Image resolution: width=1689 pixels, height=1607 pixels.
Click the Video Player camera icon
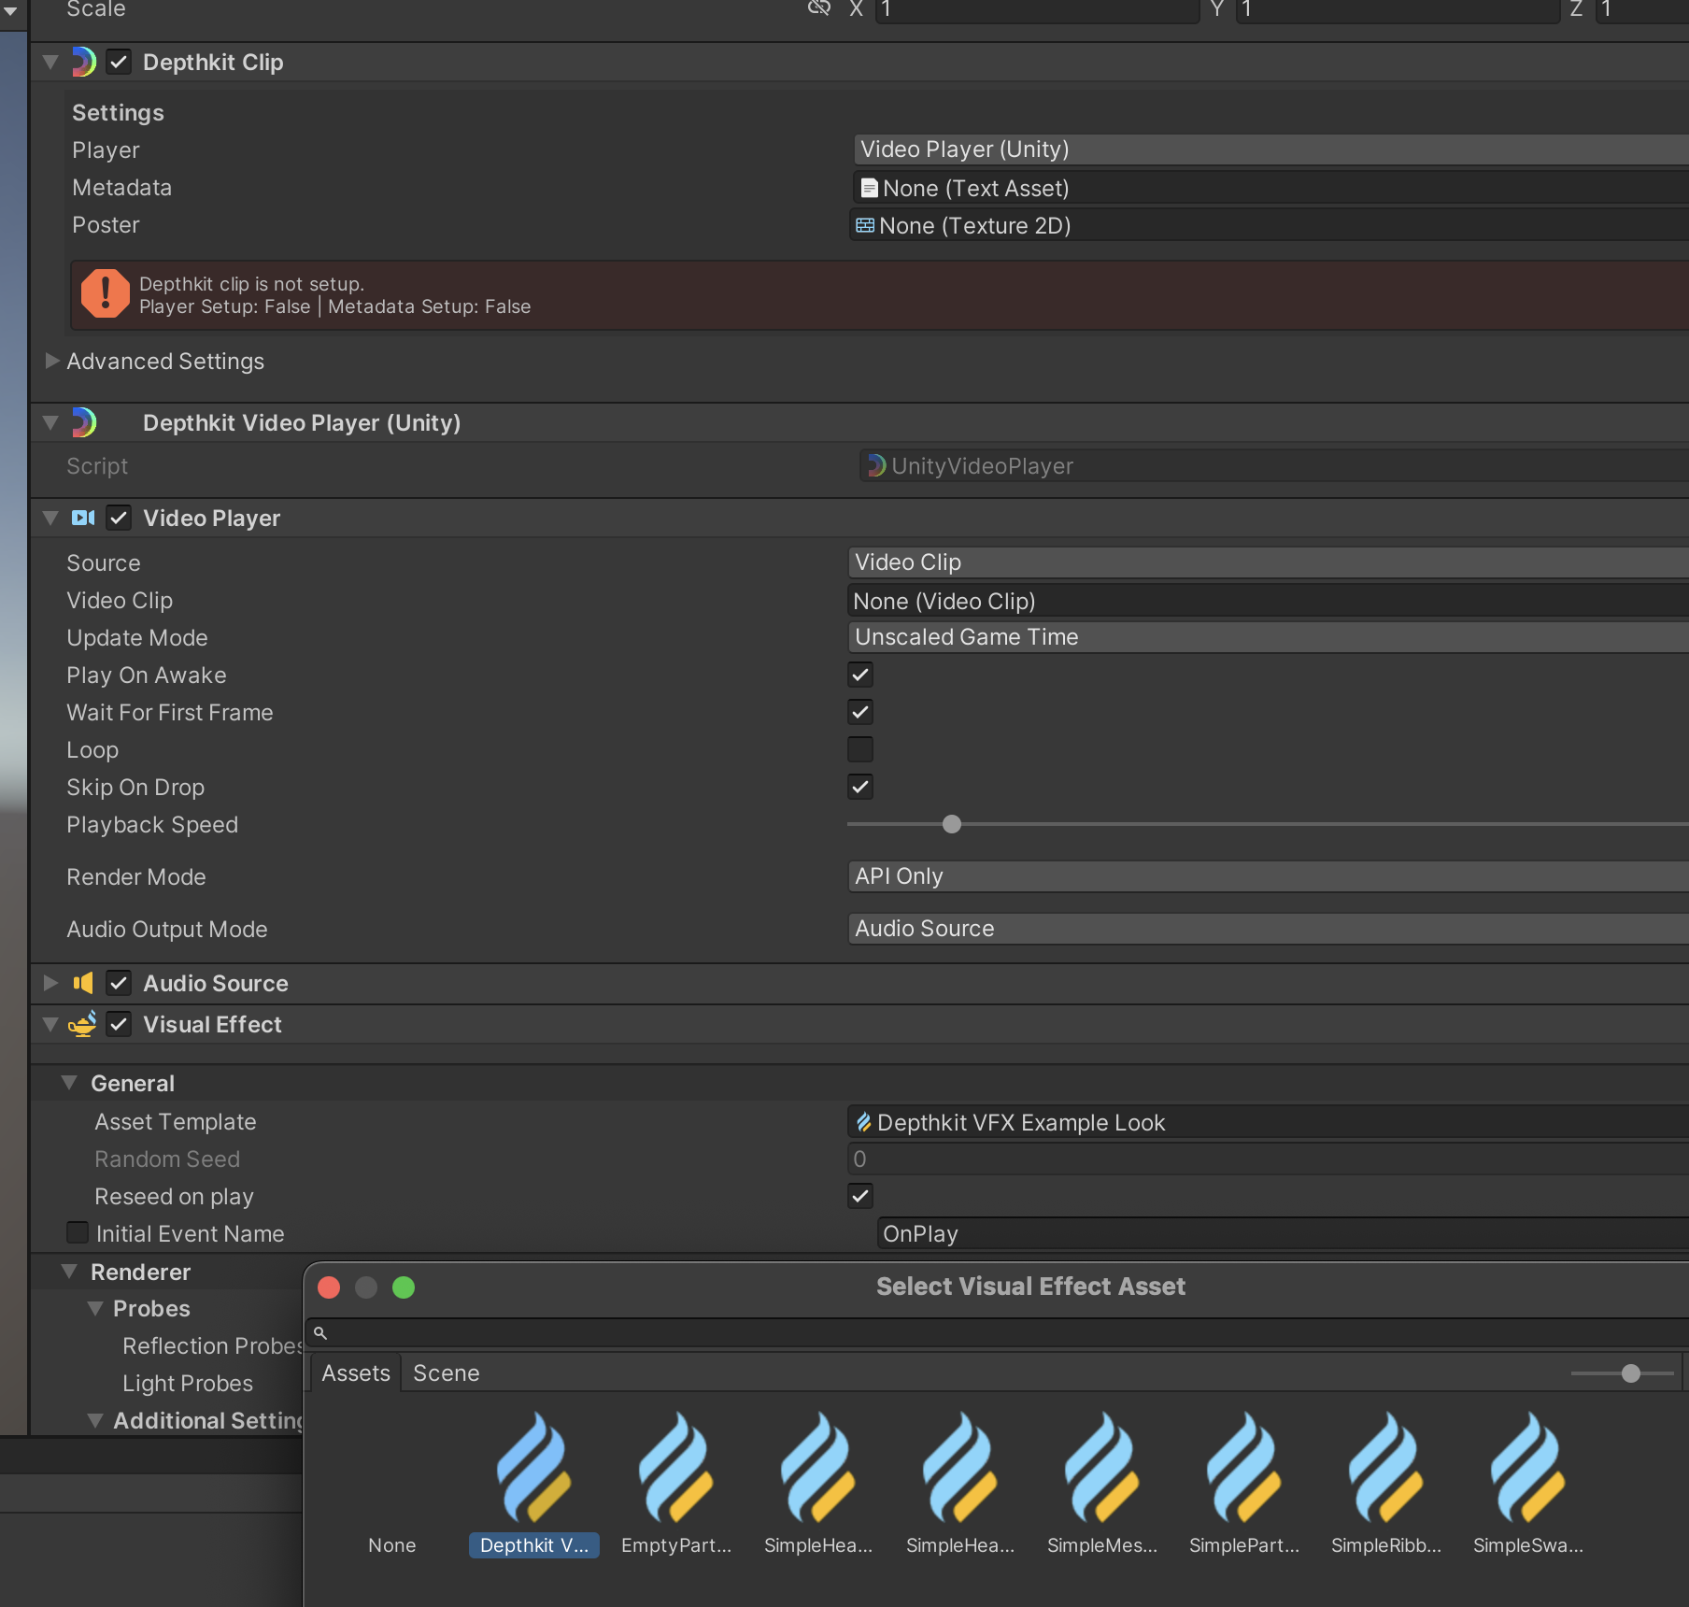(x=83, y=518)
